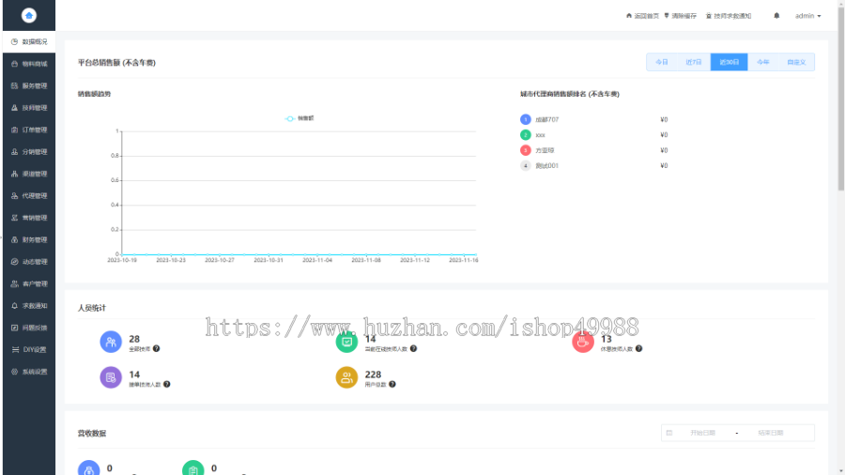Click 清除缓存 in the top bar
845x475 pixels.
[x=681, y=16]
